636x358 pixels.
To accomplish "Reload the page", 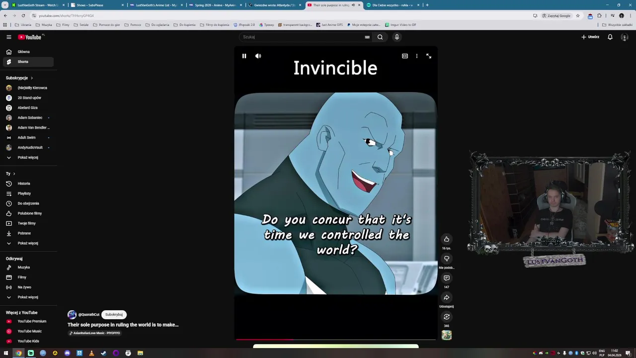I will click(23, 15).
